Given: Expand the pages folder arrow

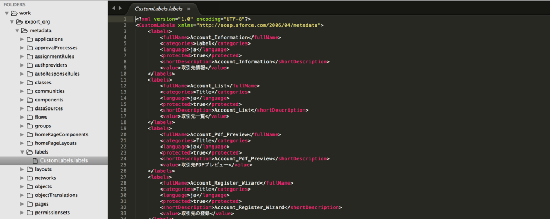Looking at the screenshot, I should pyautogui.click(x=22, y=204).
